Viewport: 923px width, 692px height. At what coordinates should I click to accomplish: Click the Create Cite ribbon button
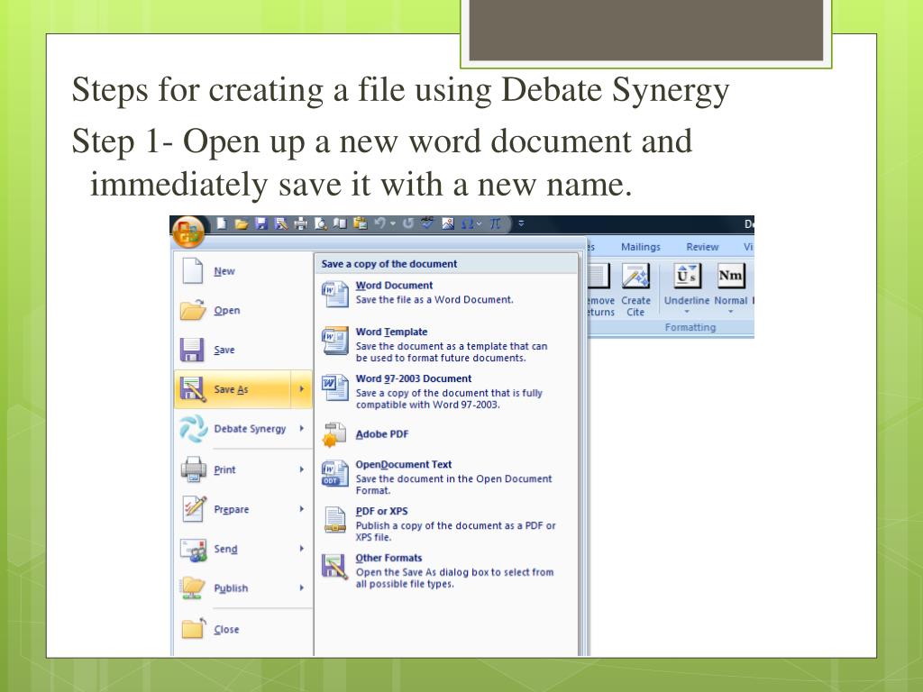635,290
